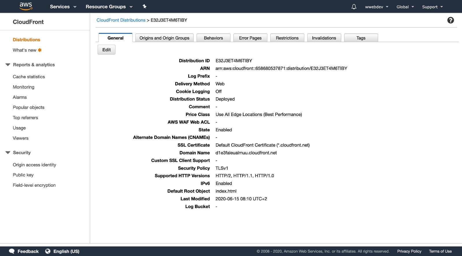
Task: Open the help question mark icon
Action: [450, 20]
